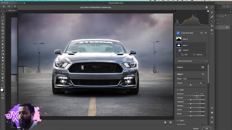Invert the Subject mask
232x130 pixels.
coord(203,67)
